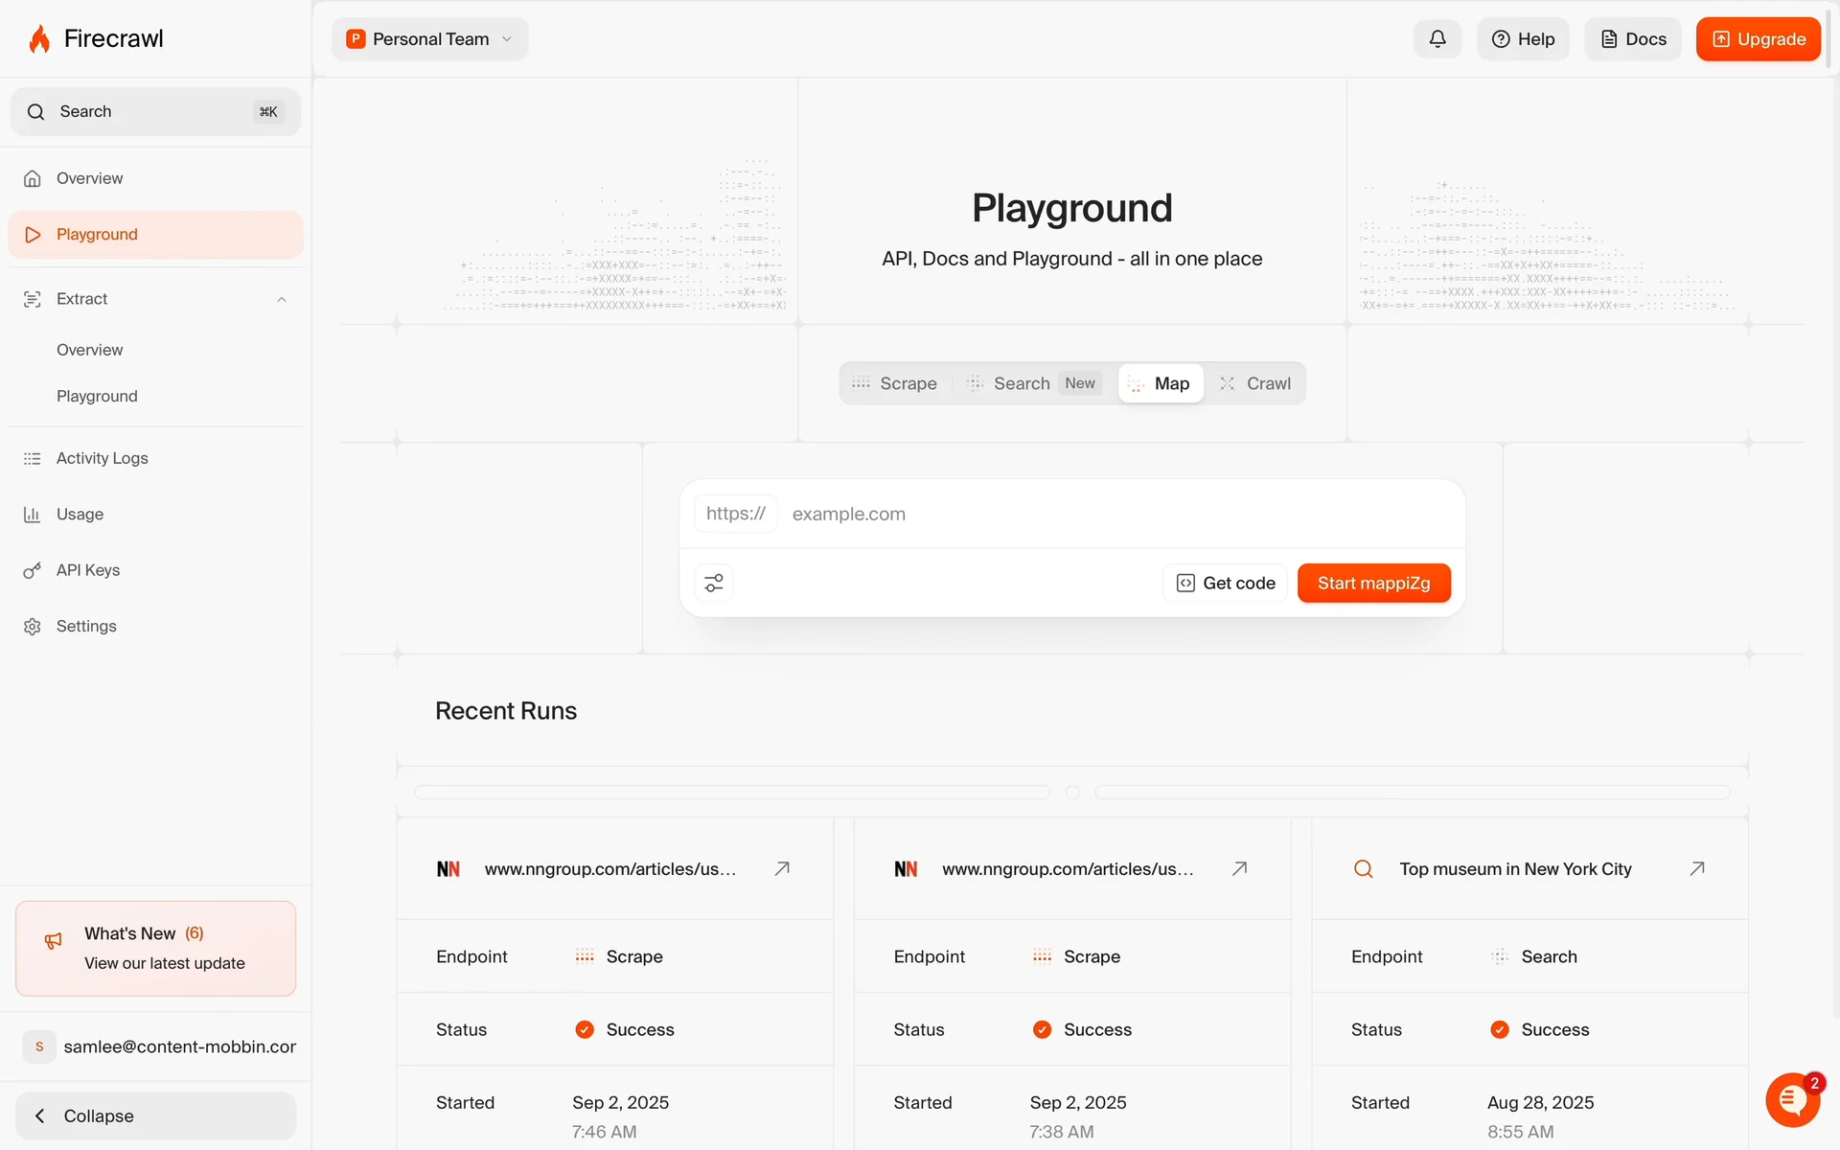Click the Upgrade button

pyautogui.click(x=1758, y=39)
